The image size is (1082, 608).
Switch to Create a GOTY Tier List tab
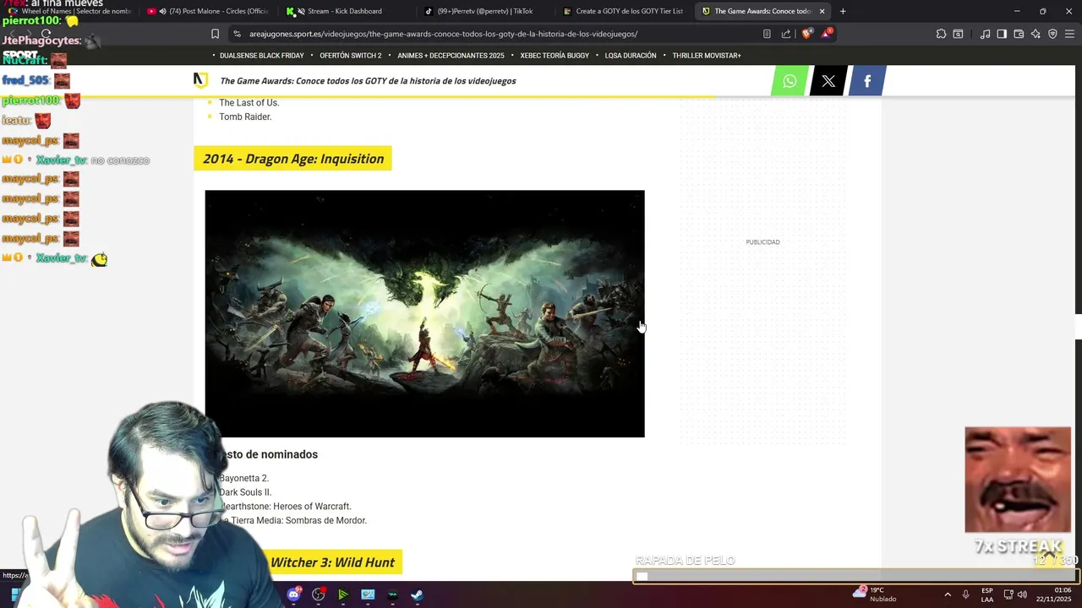click(622, 11)
